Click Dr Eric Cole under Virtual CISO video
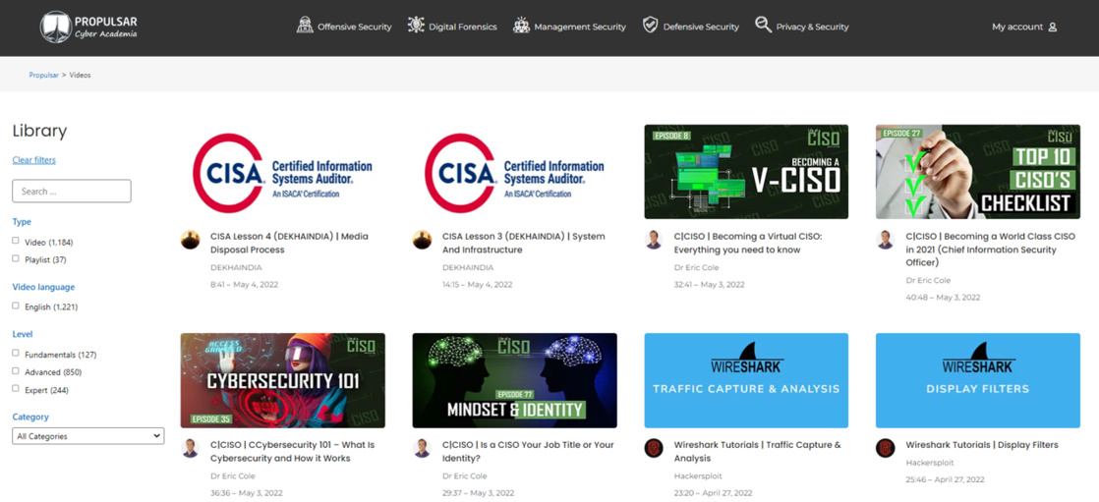Image resolution: width=1099 pixels, height=502 pixels. pos(697,267)
